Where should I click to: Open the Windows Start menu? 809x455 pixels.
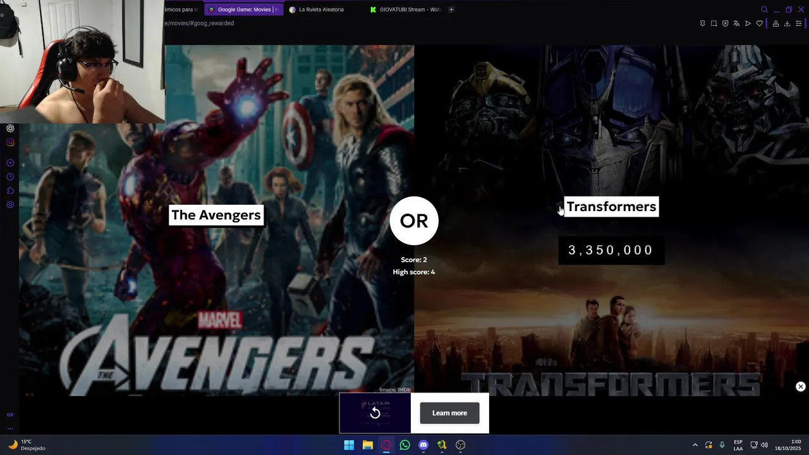click(x=349, y=445)
